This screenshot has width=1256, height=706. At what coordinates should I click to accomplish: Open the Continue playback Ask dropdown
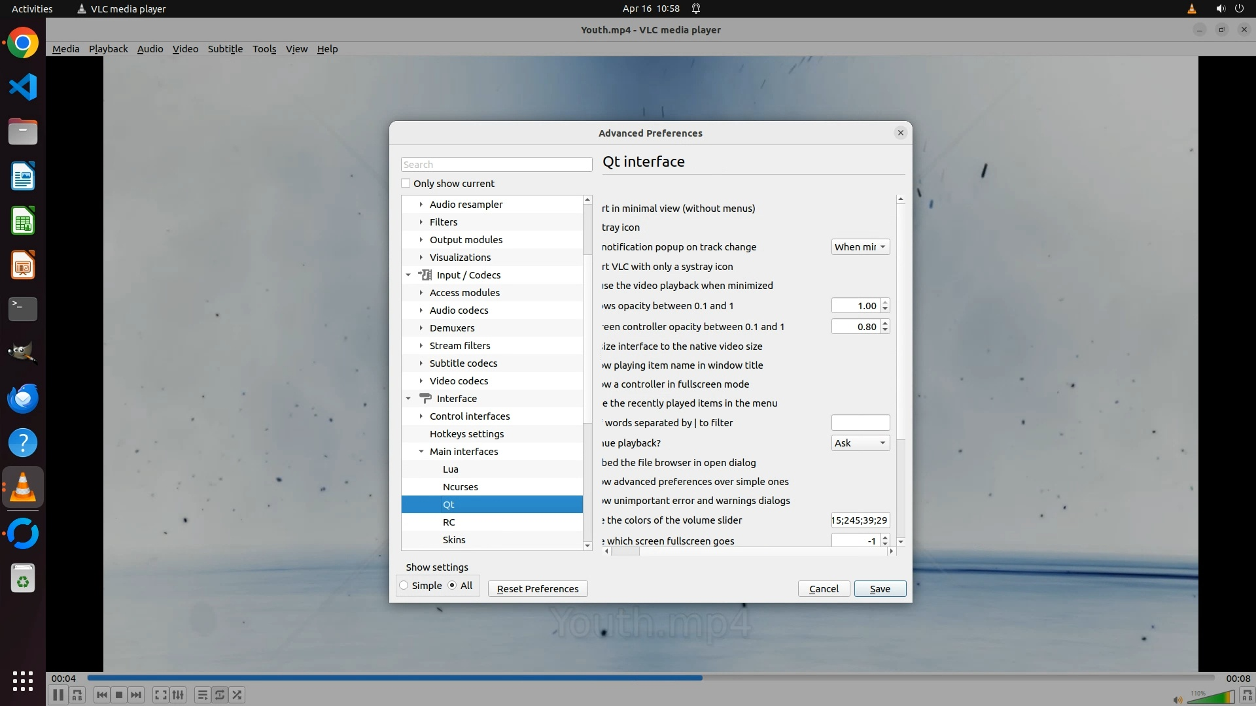[860, 443]
